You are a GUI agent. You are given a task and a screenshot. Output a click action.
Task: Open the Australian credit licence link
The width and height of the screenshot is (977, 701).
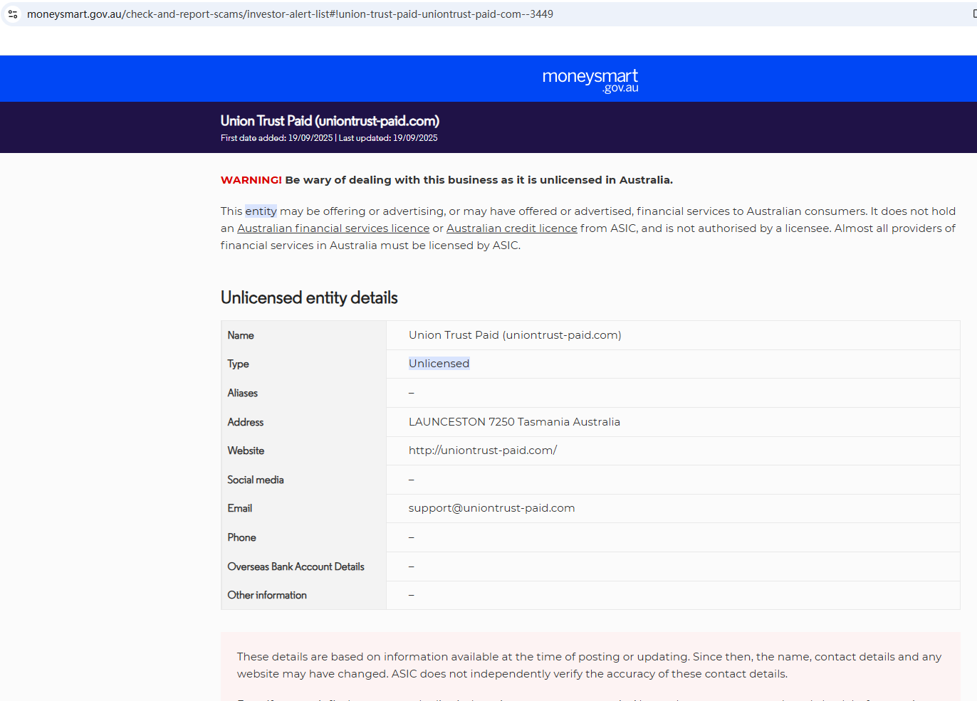click(512, 228)
